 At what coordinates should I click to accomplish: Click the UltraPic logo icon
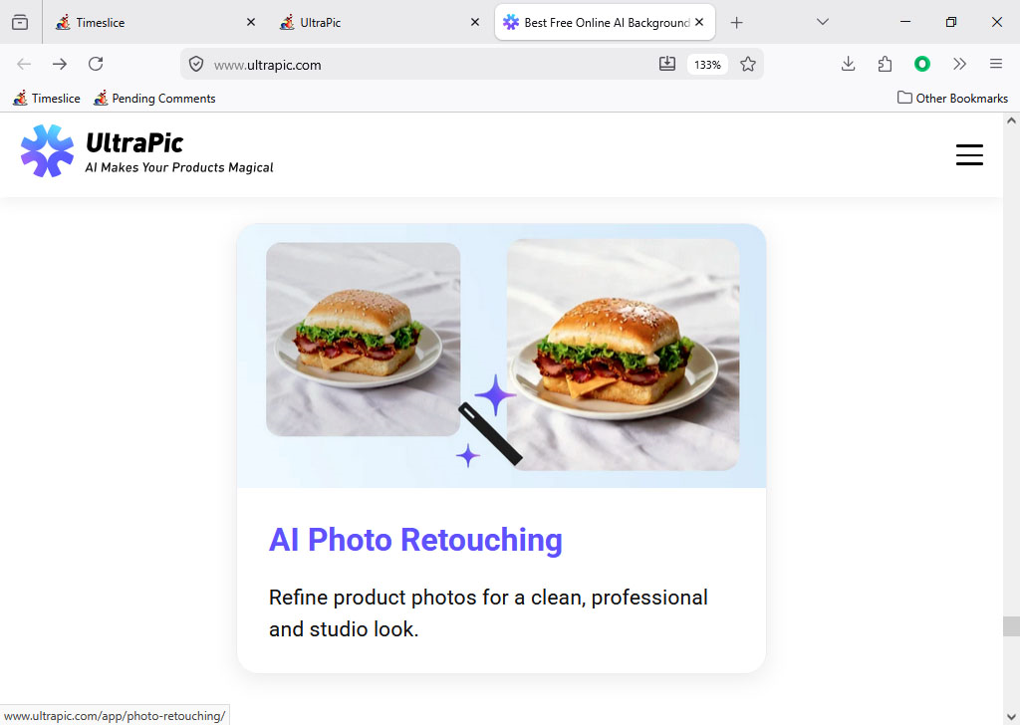[47, 151]
